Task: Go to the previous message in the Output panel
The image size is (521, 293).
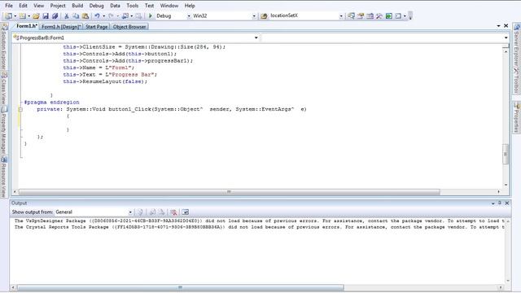Action: pos(152,212)
